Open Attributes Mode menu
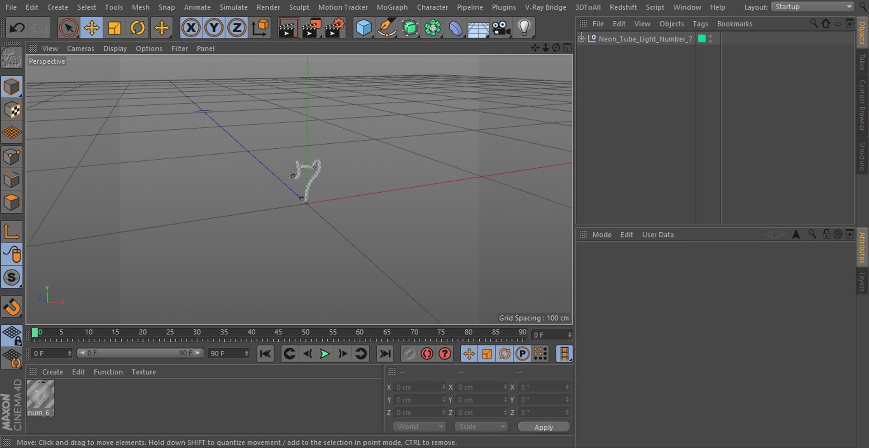 pyautogui.click(x=602, y=235)
